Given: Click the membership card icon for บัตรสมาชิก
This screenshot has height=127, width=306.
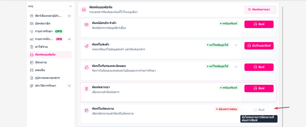Looking at the screenshot, I should 32,24.
